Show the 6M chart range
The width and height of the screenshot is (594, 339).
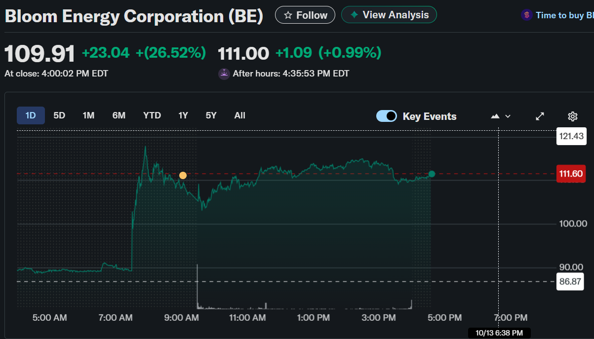[x=119, y=115]
